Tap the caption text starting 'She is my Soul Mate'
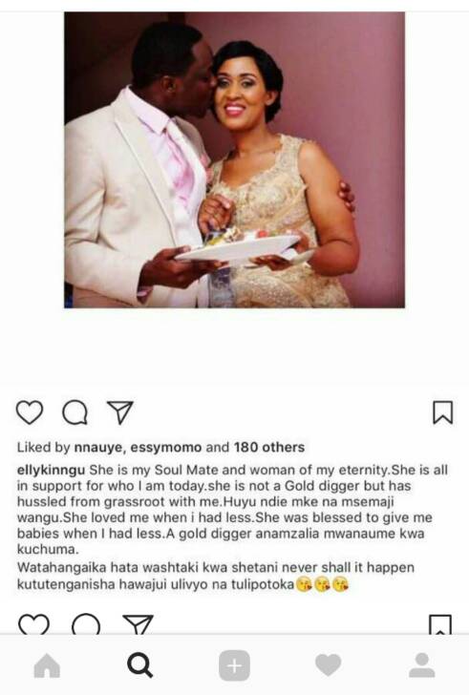This screenshot has height=695, width=469. click(232, 527)
